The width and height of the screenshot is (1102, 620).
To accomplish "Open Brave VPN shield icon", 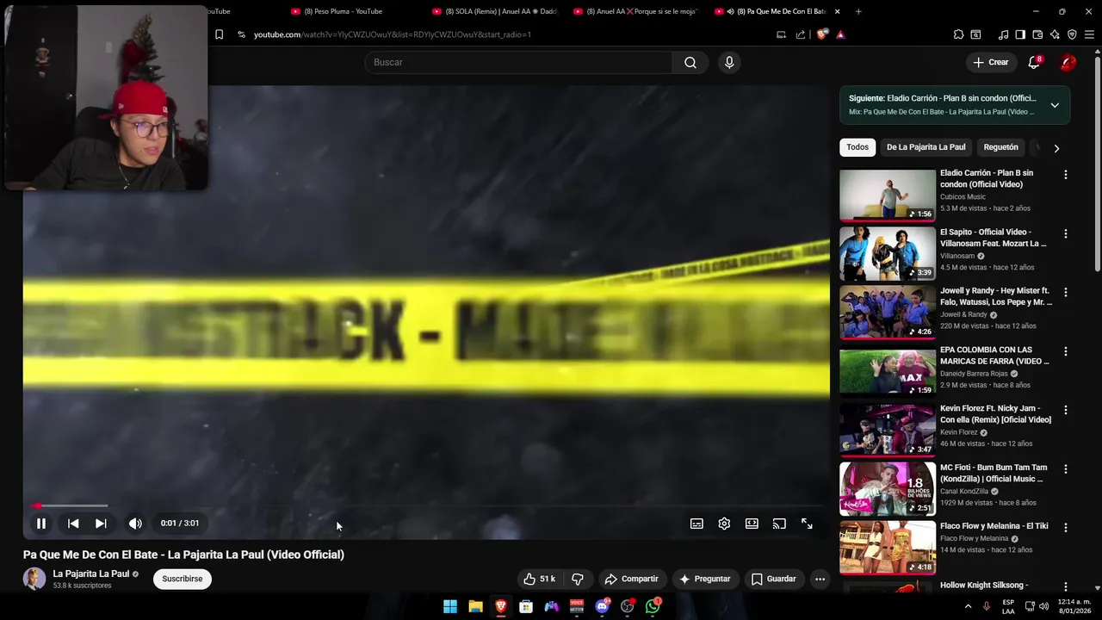I will pos(1072,34).
